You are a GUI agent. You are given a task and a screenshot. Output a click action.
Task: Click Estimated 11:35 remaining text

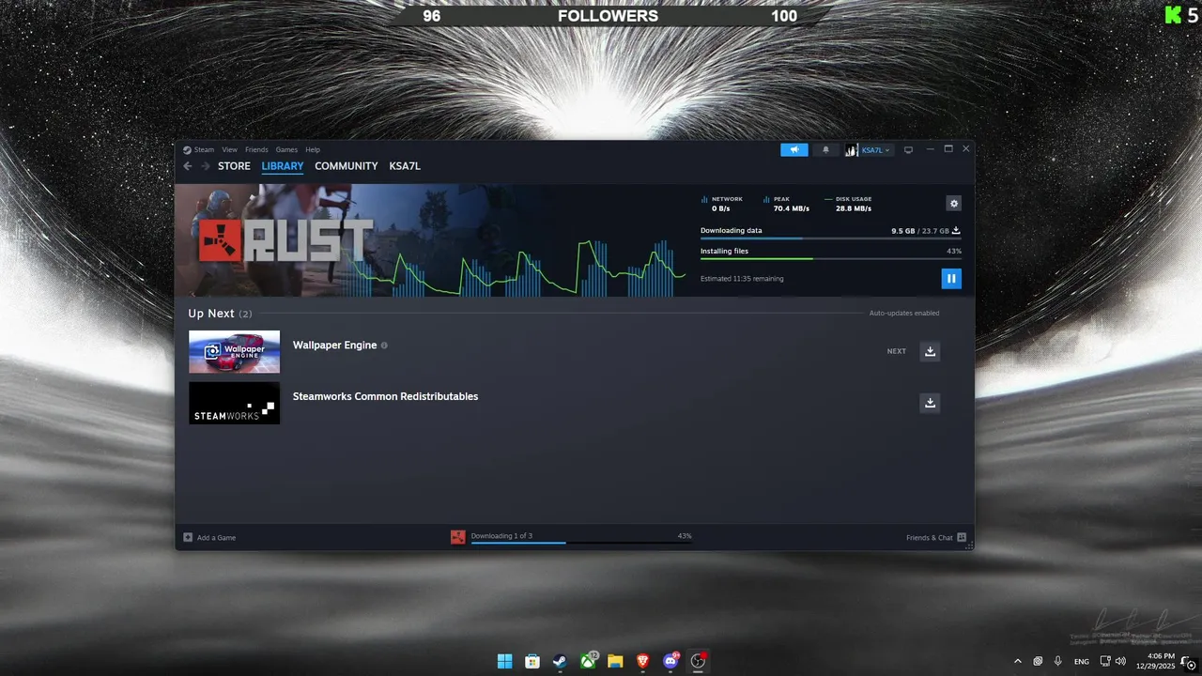pos(742,279)
